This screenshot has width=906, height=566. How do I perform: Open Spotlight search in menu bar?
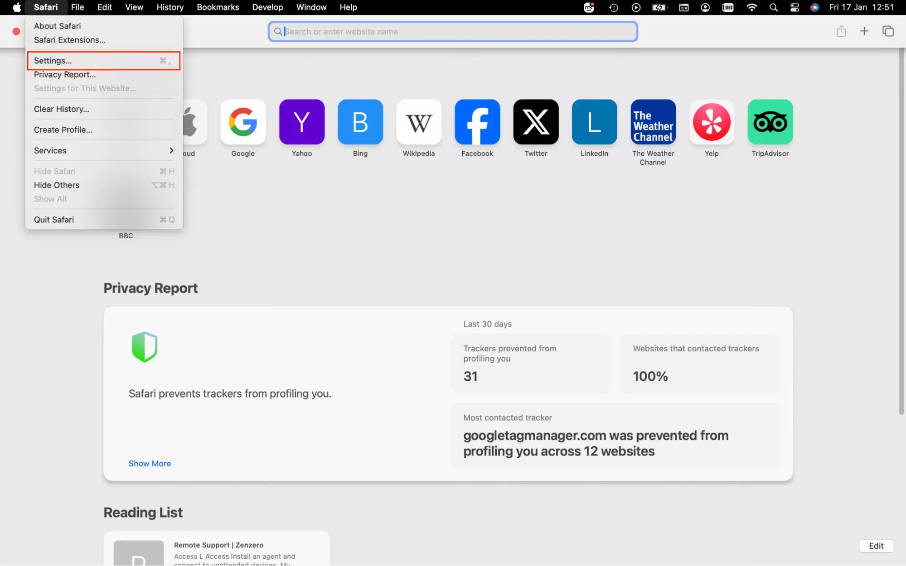tap(773, 7)
